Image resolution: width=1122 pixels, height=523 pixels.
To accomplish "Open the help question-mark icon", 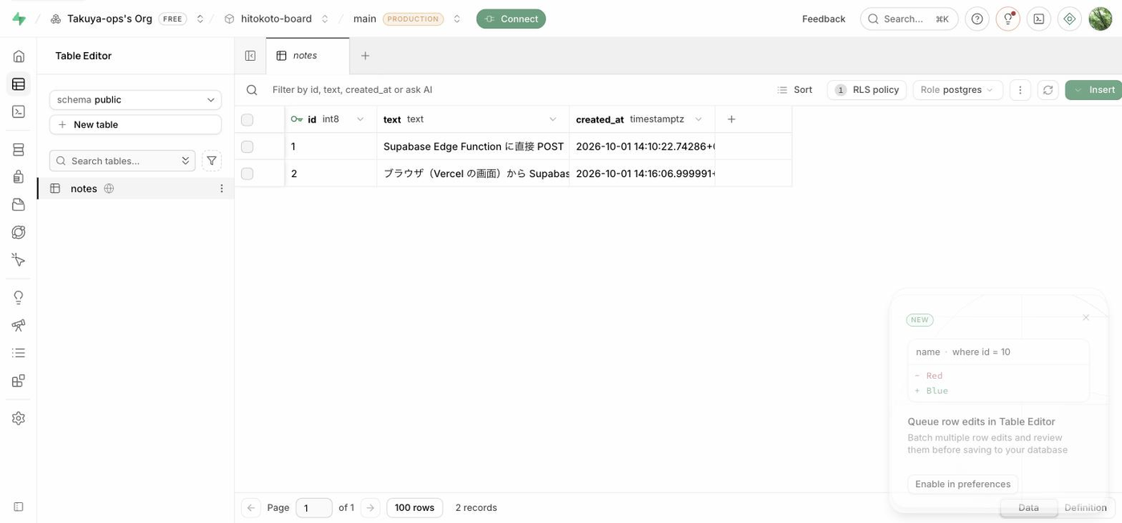I will point(977,18).
